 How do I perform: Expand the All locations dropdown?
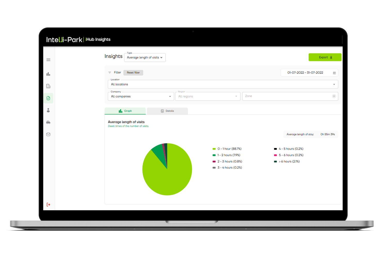pos(223,84)
